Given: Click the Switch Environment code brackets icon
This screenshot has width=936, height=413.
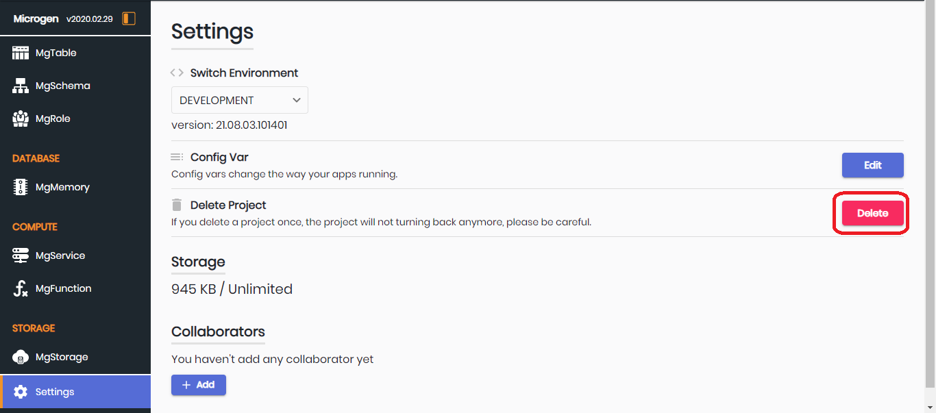Looking at the screenshot, I should pyautogui.click(x=177, y=73).
